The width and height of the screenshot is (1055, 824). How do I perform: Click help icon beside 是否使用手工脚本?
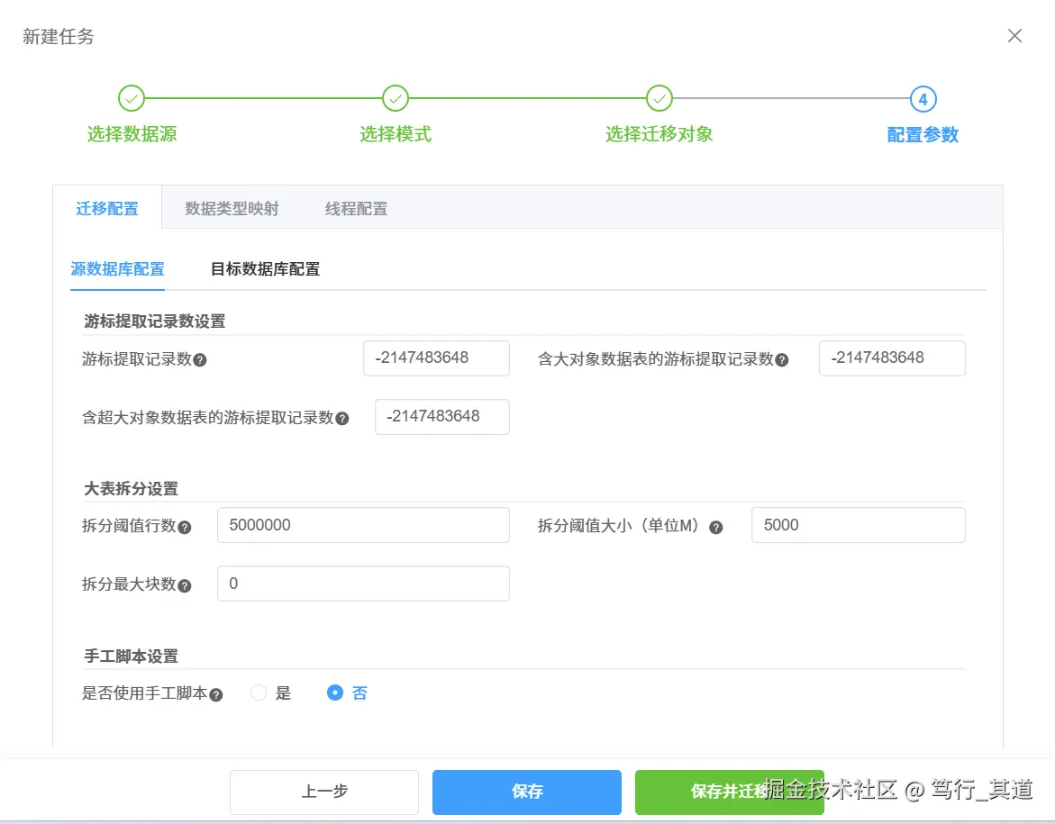[x=216, y=693]
